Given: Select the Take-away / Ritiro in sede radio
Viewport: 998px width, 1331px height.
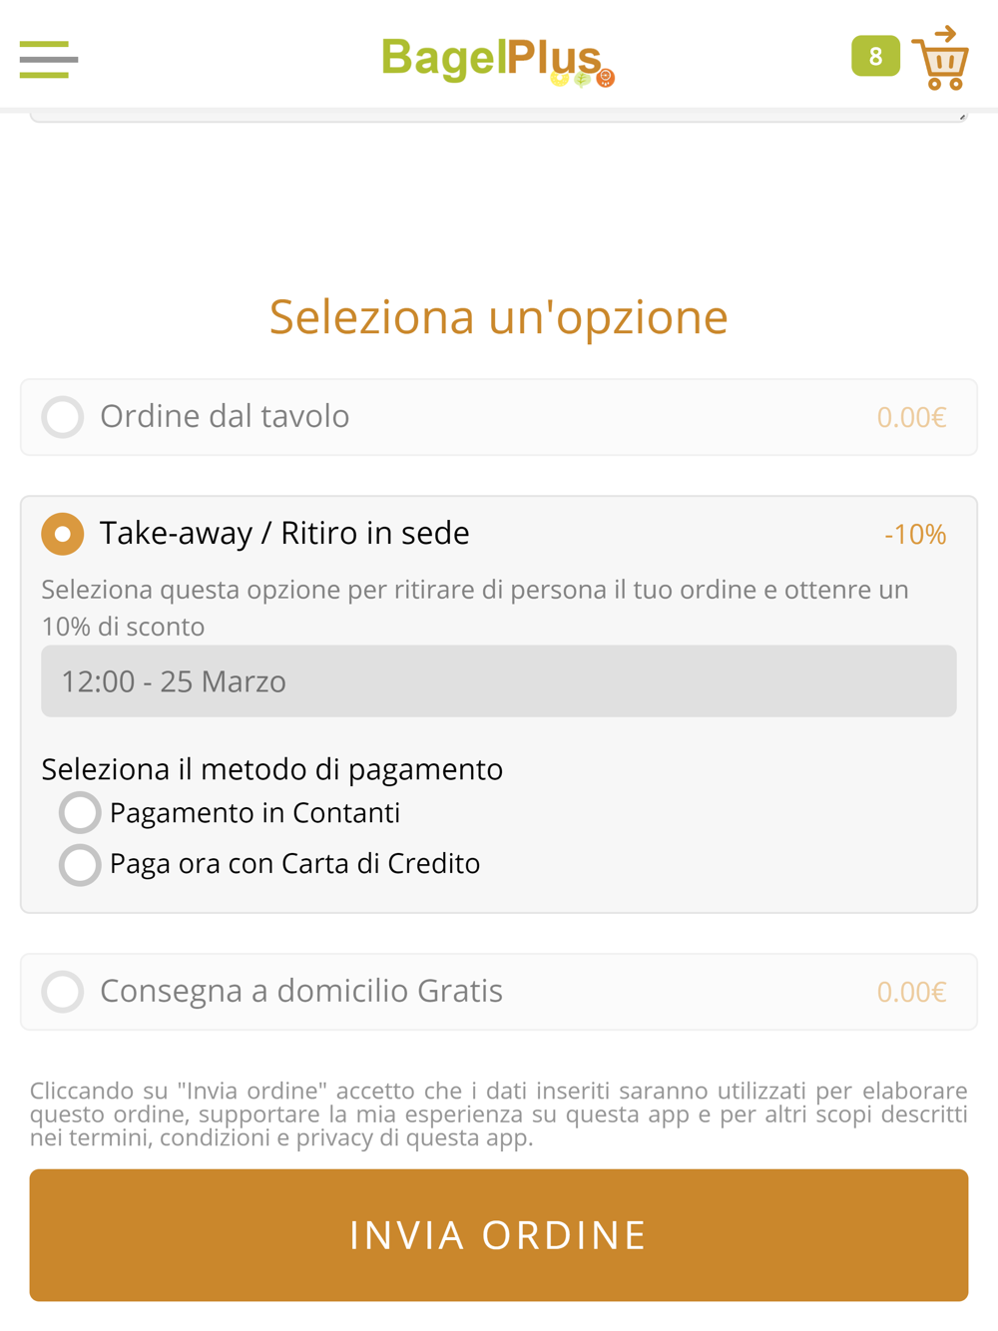Looking at the screenshot, I should (63, 534).
